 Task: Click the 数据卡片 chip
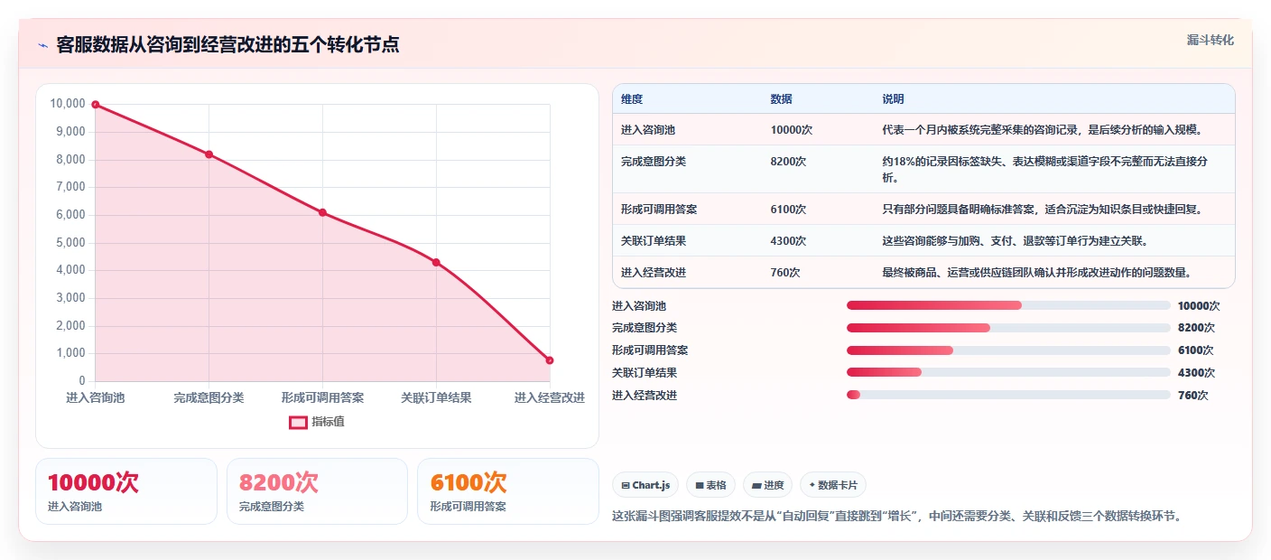(x=833, y=485)
